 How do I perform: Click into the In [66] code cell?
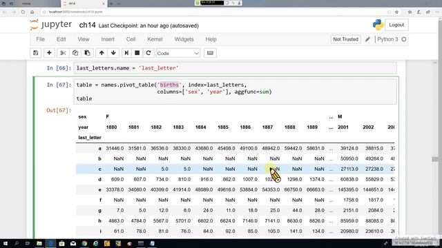tap(235, 68)
